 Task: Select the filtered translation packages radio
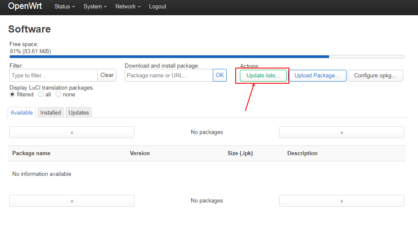[13, 95]
